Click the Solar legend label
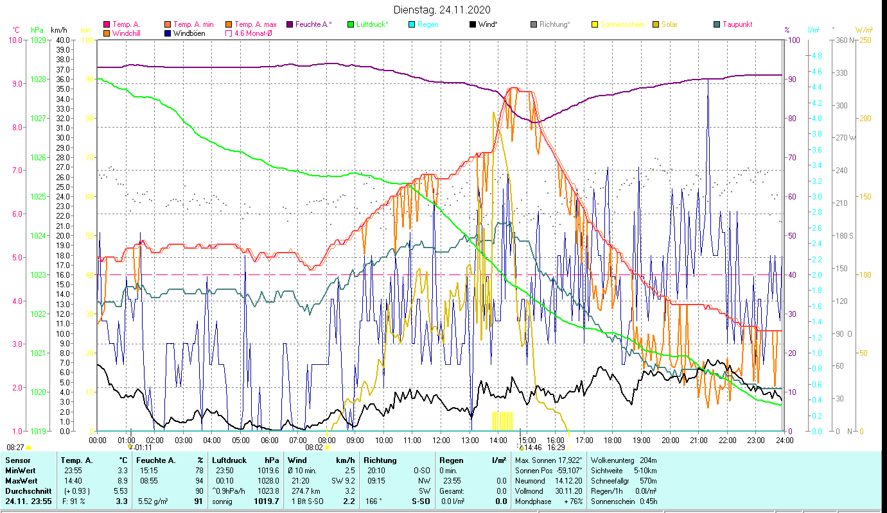The height and width of the screenshot is (513, 887). click(669, 25)
